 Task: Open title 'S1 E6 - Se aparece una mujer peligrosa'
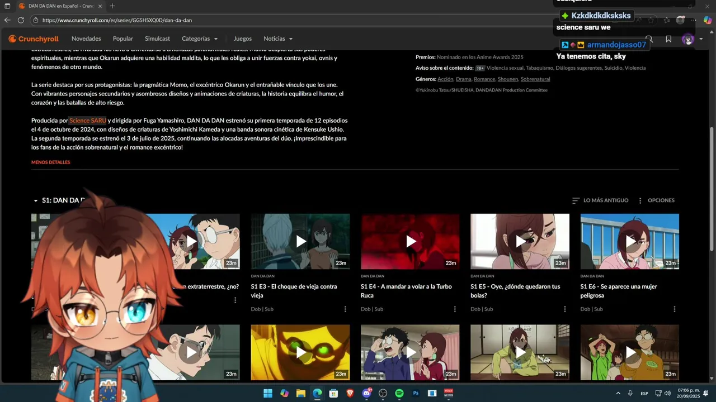[619, 291]
